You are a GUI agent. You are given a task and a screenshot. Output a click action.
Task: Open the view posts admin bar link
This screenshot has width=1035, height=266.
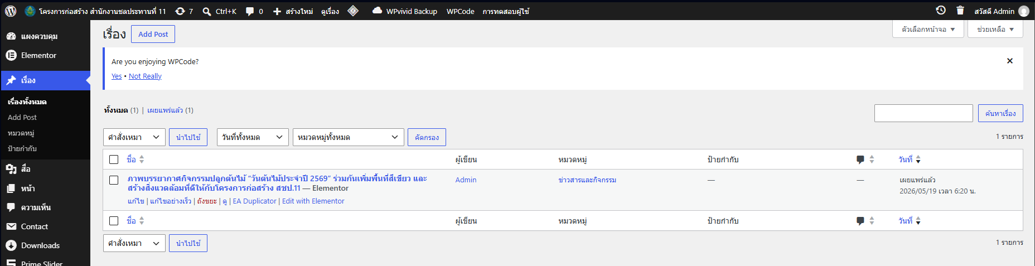(330, 11)
